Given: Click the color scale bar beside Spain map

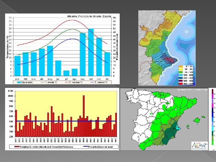Looking at the screenshot, I should tap(213, 117).
